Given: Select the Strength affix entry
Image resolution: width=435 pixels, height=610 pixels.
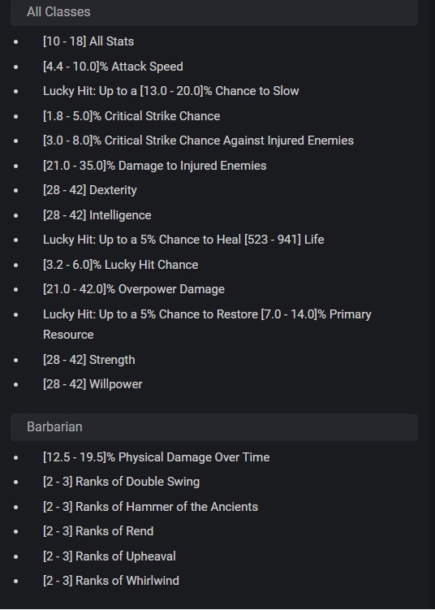Looking at the screenshot, I should pyautogui.click(x=89, y=360).
